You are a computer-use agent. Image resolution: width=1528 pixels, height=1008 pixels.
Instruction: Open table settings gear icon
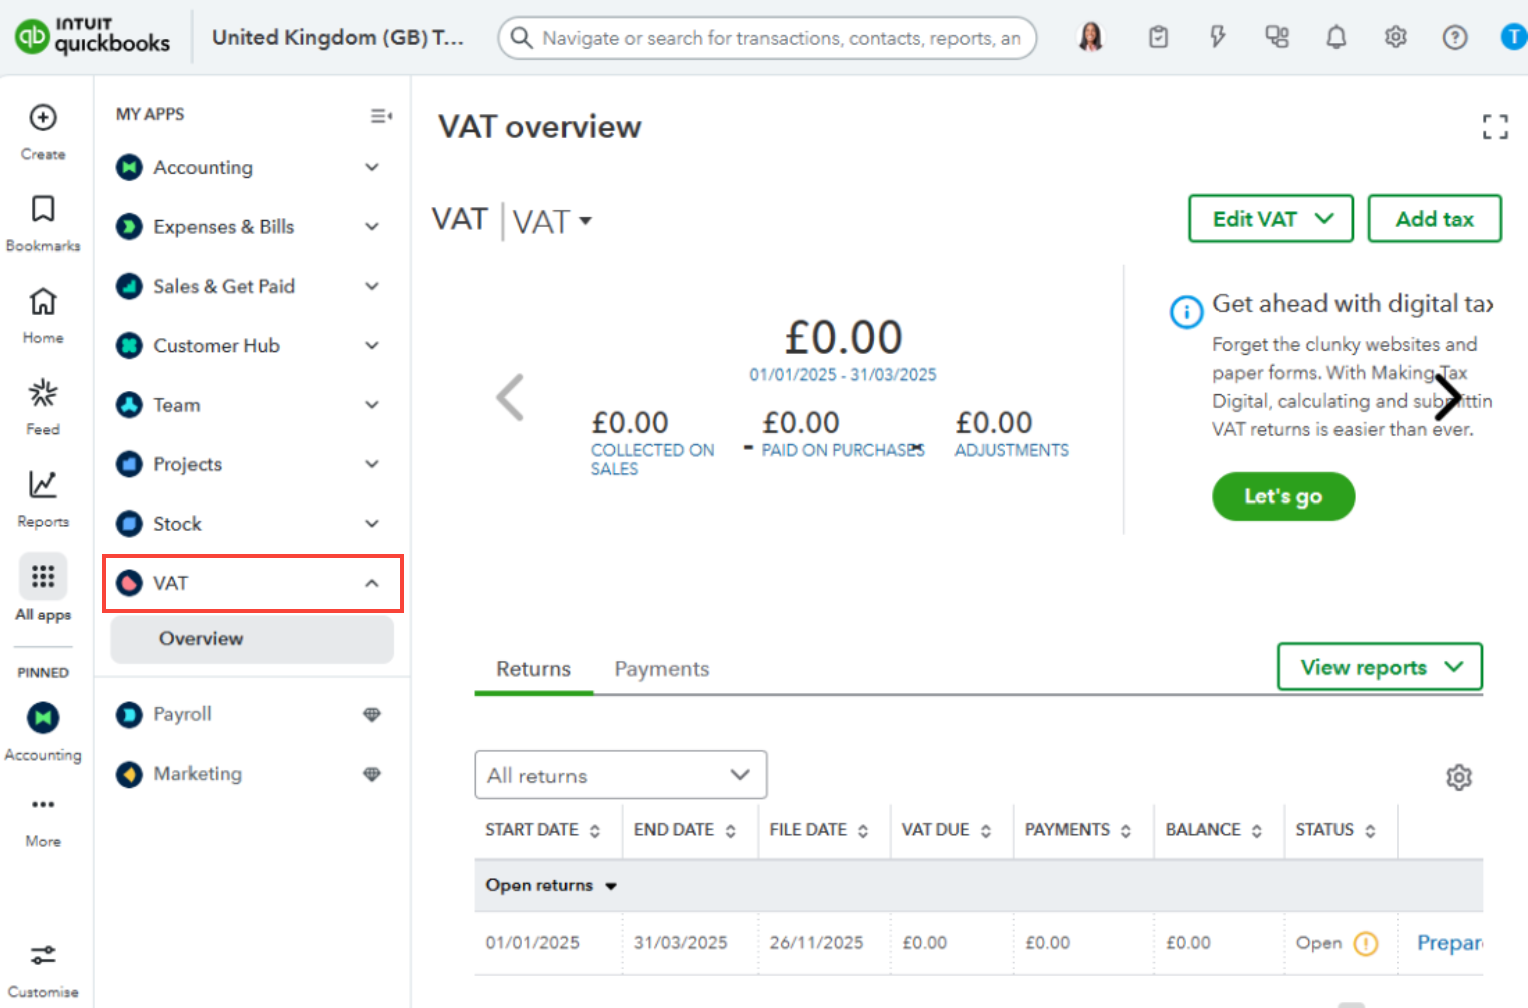click(x=1458, y=777)
